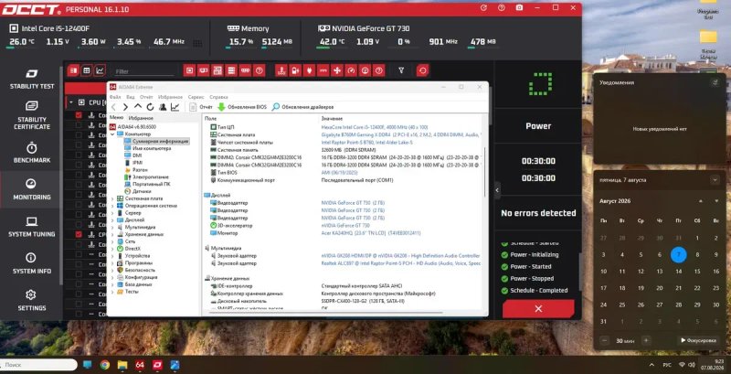This screenshot has width=731, height=374.
Task: Open the graph icon in AIDA64 toolbar
Action: [x=175, y=107]
